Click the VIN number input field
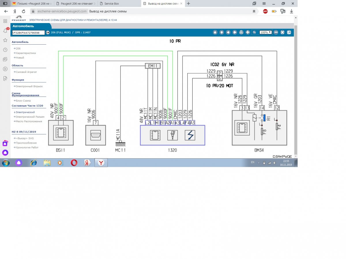346x259 pixels. [28, 33]
